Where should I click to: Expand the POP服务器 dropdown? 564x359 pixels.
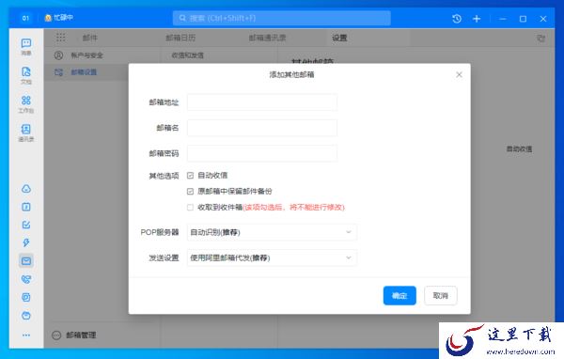[x=272, y=232]
